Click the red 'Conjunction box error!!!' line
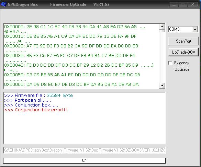Image resolution: width=201 pixels, height=167 pixels. click(x=35, y=110)
